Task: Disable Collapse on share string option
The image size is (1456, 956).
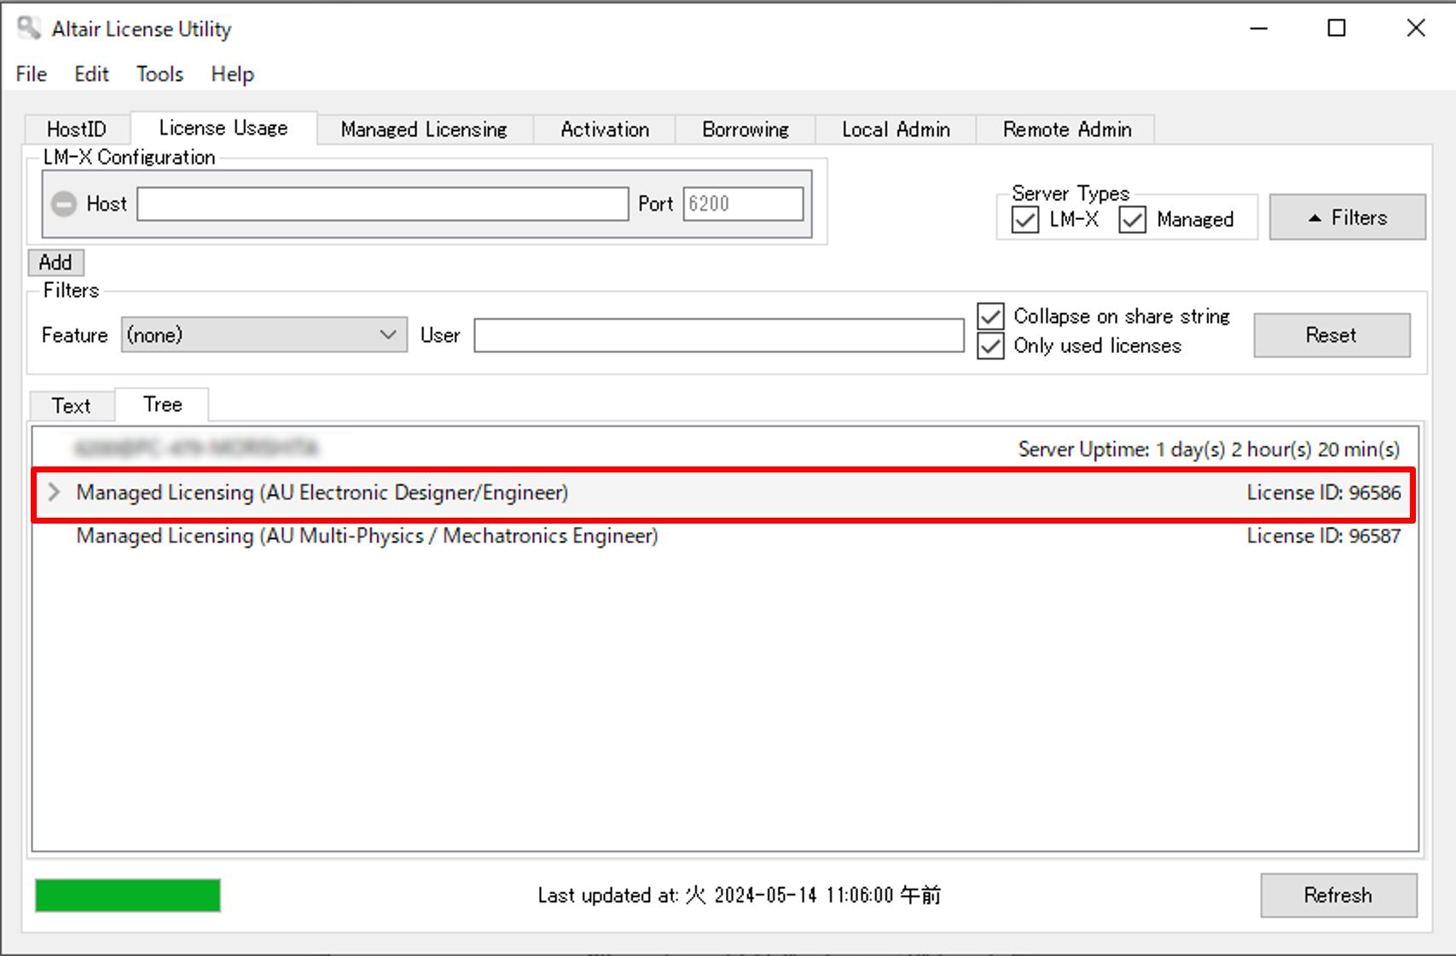Action: pyautogui.click(x=990, y=316)
